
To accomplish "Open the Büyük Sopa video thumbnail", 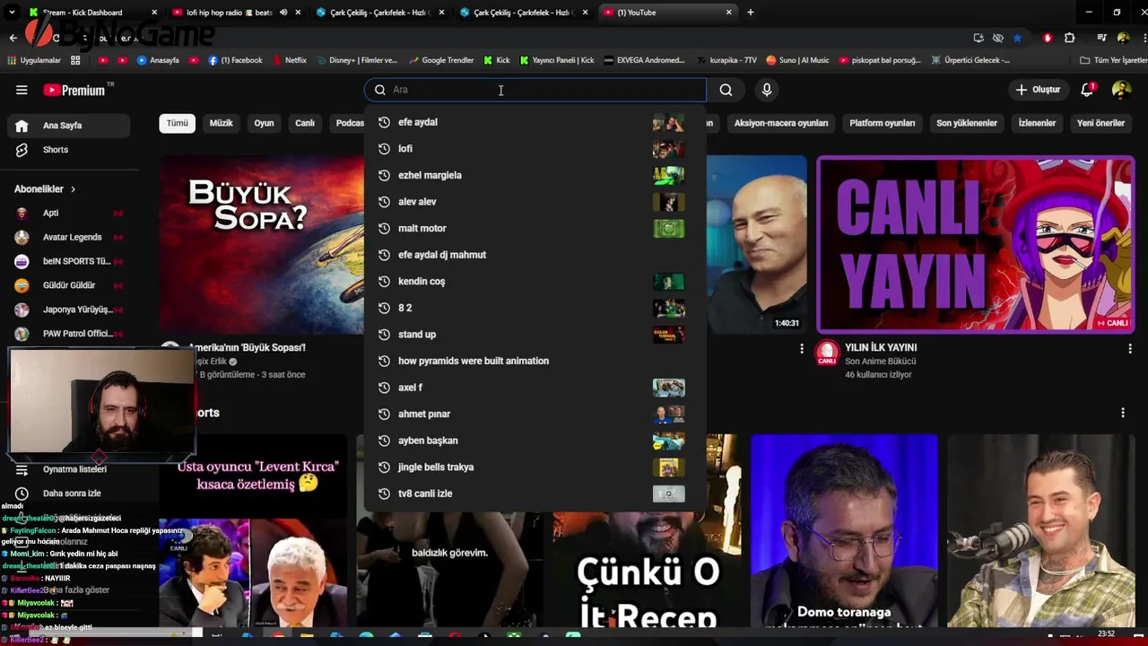I will click(262, 244).
